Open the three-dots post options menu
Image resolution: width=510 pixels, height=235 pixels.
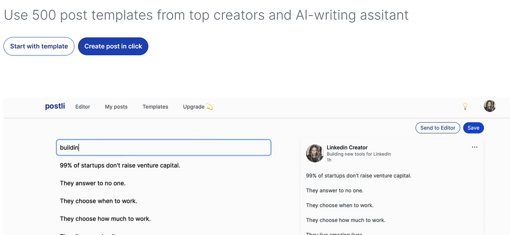[475, 147]
